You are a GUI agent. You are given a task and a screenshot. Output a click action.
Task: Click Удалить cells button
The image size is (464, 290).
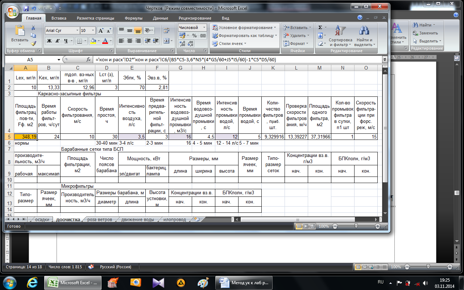[296, 36]
